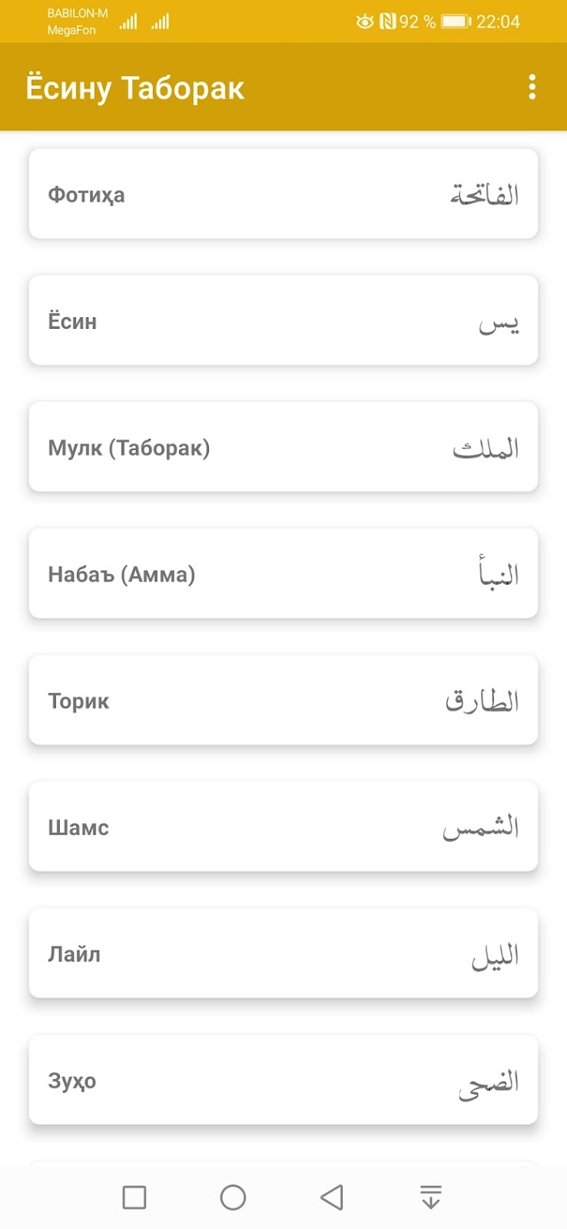The height and width of the screenshot is (1229, 567).
Task: Open the Лайл surah card
Action: coord(283,953)
